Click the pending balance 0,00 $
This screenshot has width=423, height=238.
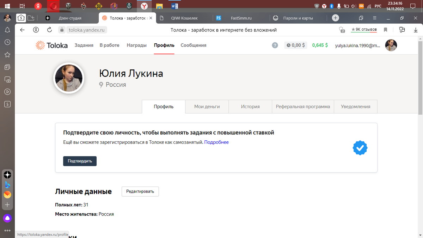(296, 45)
